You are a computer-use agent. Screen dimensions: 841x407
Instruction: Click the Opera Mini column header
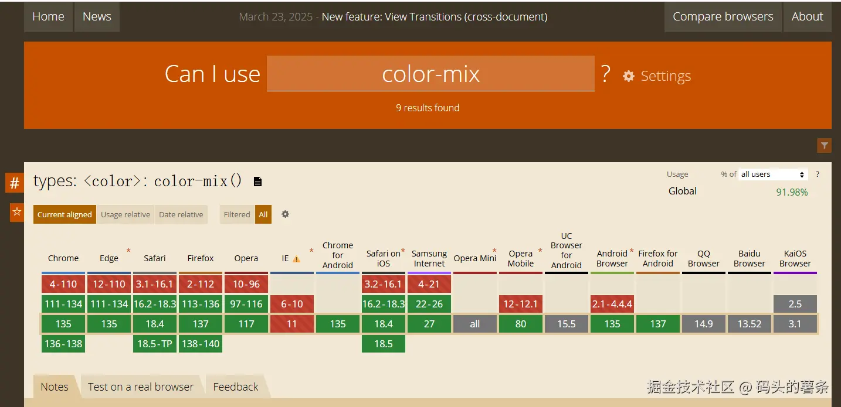[x=475, y=258]
